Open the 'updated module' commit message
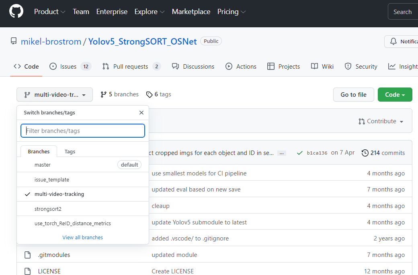This screenshot has height=275, width=418. point(174,255)
